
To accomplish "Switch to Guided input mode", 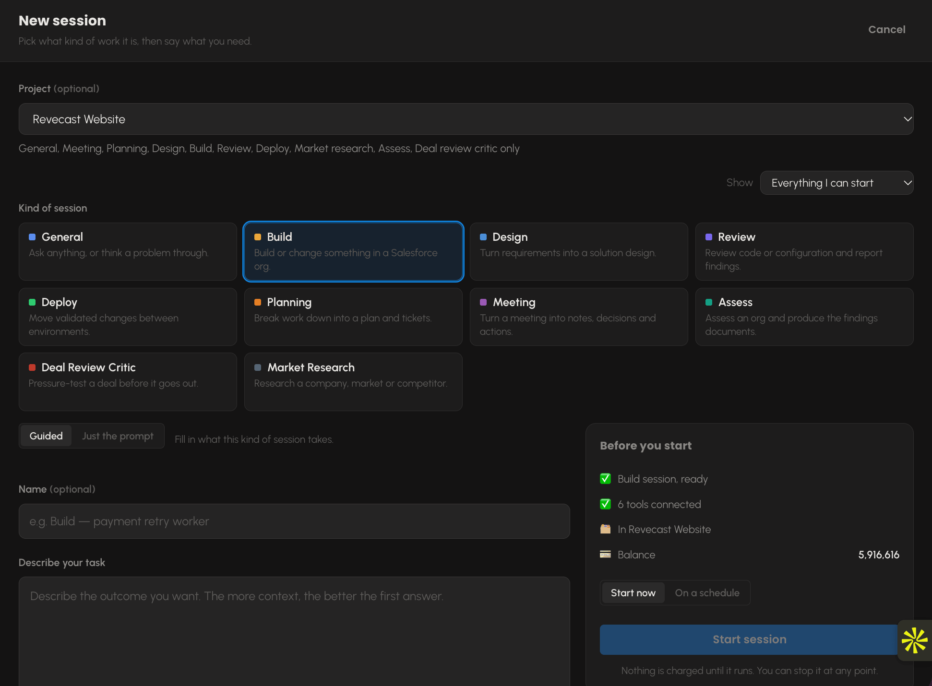I will (x=46, y=436).
